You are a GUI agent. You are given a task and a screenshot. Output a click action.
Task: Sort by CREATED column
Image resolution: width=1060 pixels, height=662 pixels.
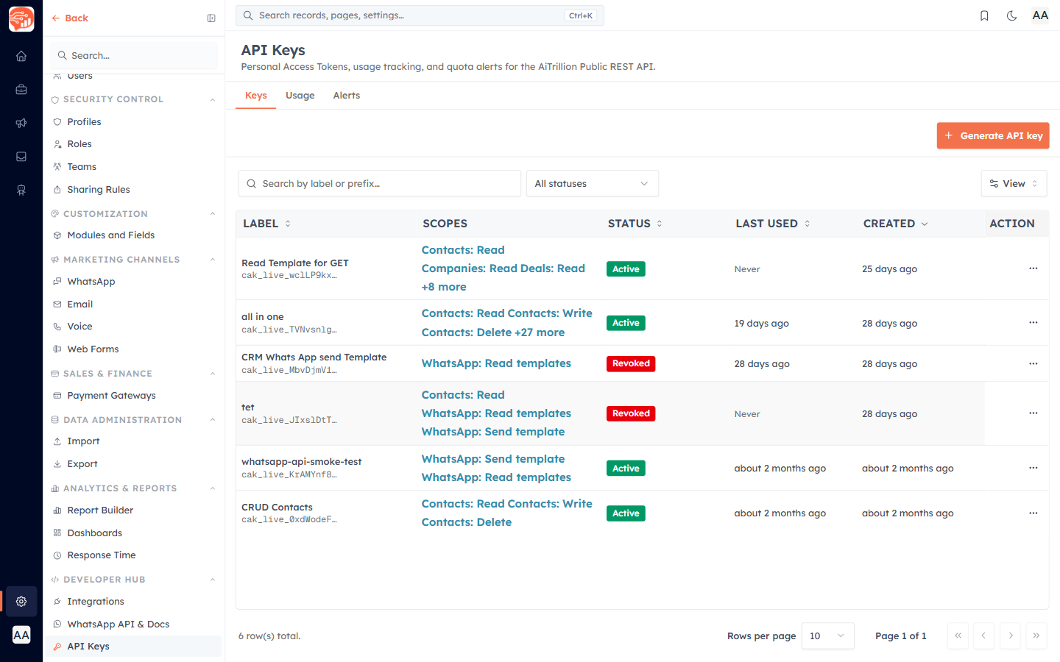pyautogui.click(x=895, y=224)
